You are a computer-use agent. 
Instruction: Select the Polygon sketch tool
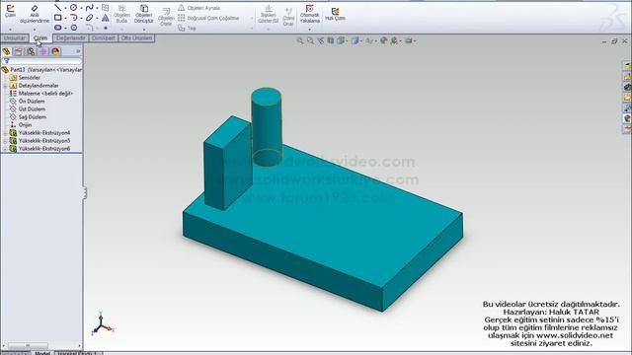(74, 28)
